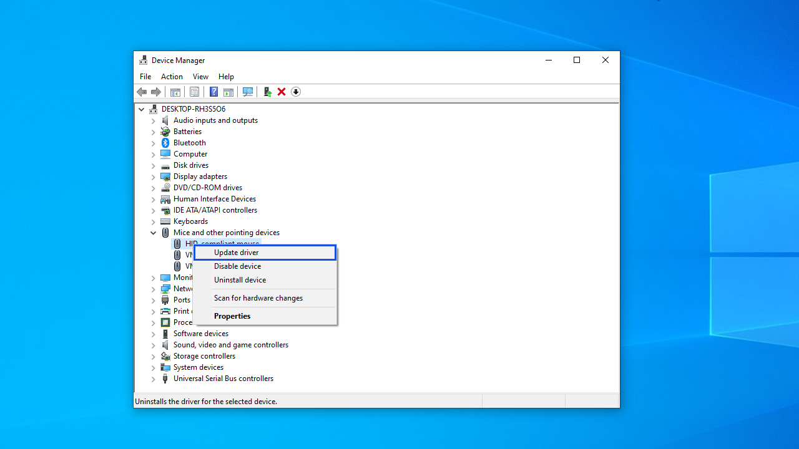Select Scan for hardware changes menu entry
Viewport: 799px width, 449px height.
click(x=265, y=298)
